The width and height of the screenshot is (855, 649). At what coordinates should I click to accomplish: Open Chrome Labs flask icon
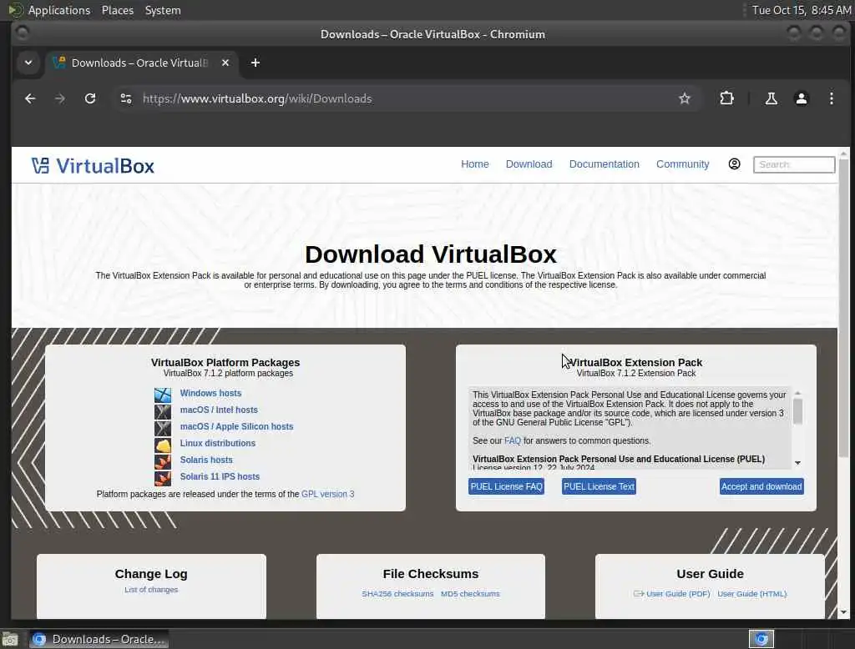pyautogui.click(x=771, y=98)
